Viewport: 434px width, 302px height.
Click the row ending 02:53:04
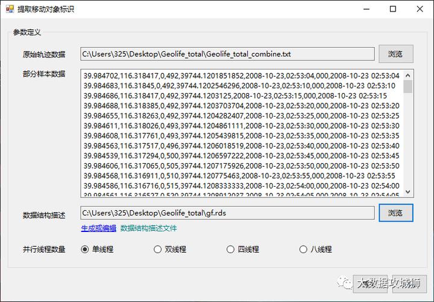tap(242, 75)
